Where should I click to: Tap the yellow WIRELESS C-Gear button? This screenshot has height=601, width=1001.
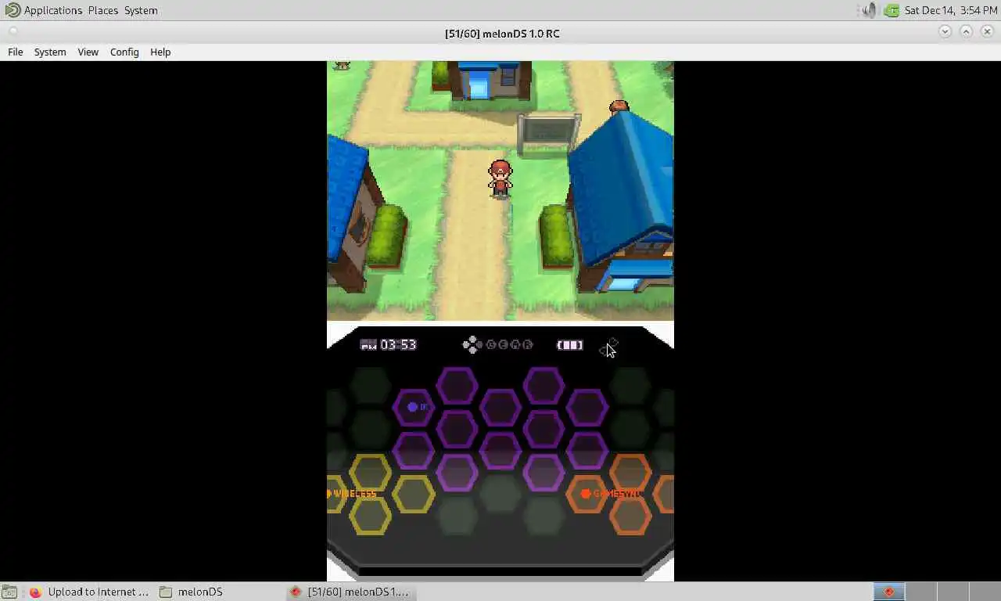click(353, 494)
